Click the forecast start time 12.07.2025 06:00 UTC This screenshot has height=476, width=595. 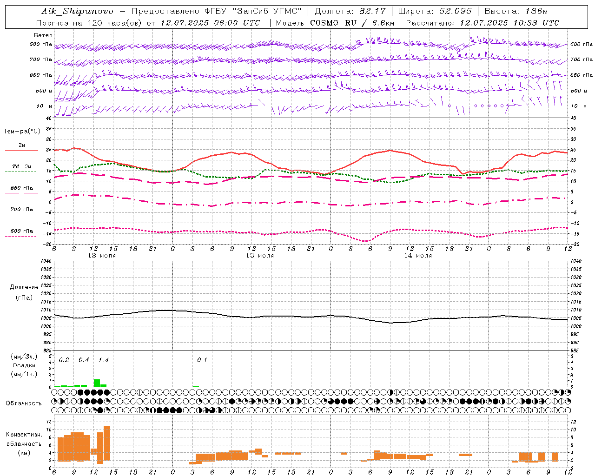click(x=210, y=23)
